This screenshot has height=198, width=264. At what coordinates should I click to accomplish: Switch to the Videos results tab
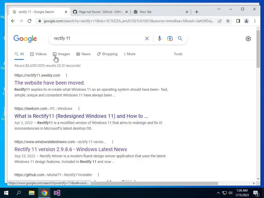coord(38,54)
